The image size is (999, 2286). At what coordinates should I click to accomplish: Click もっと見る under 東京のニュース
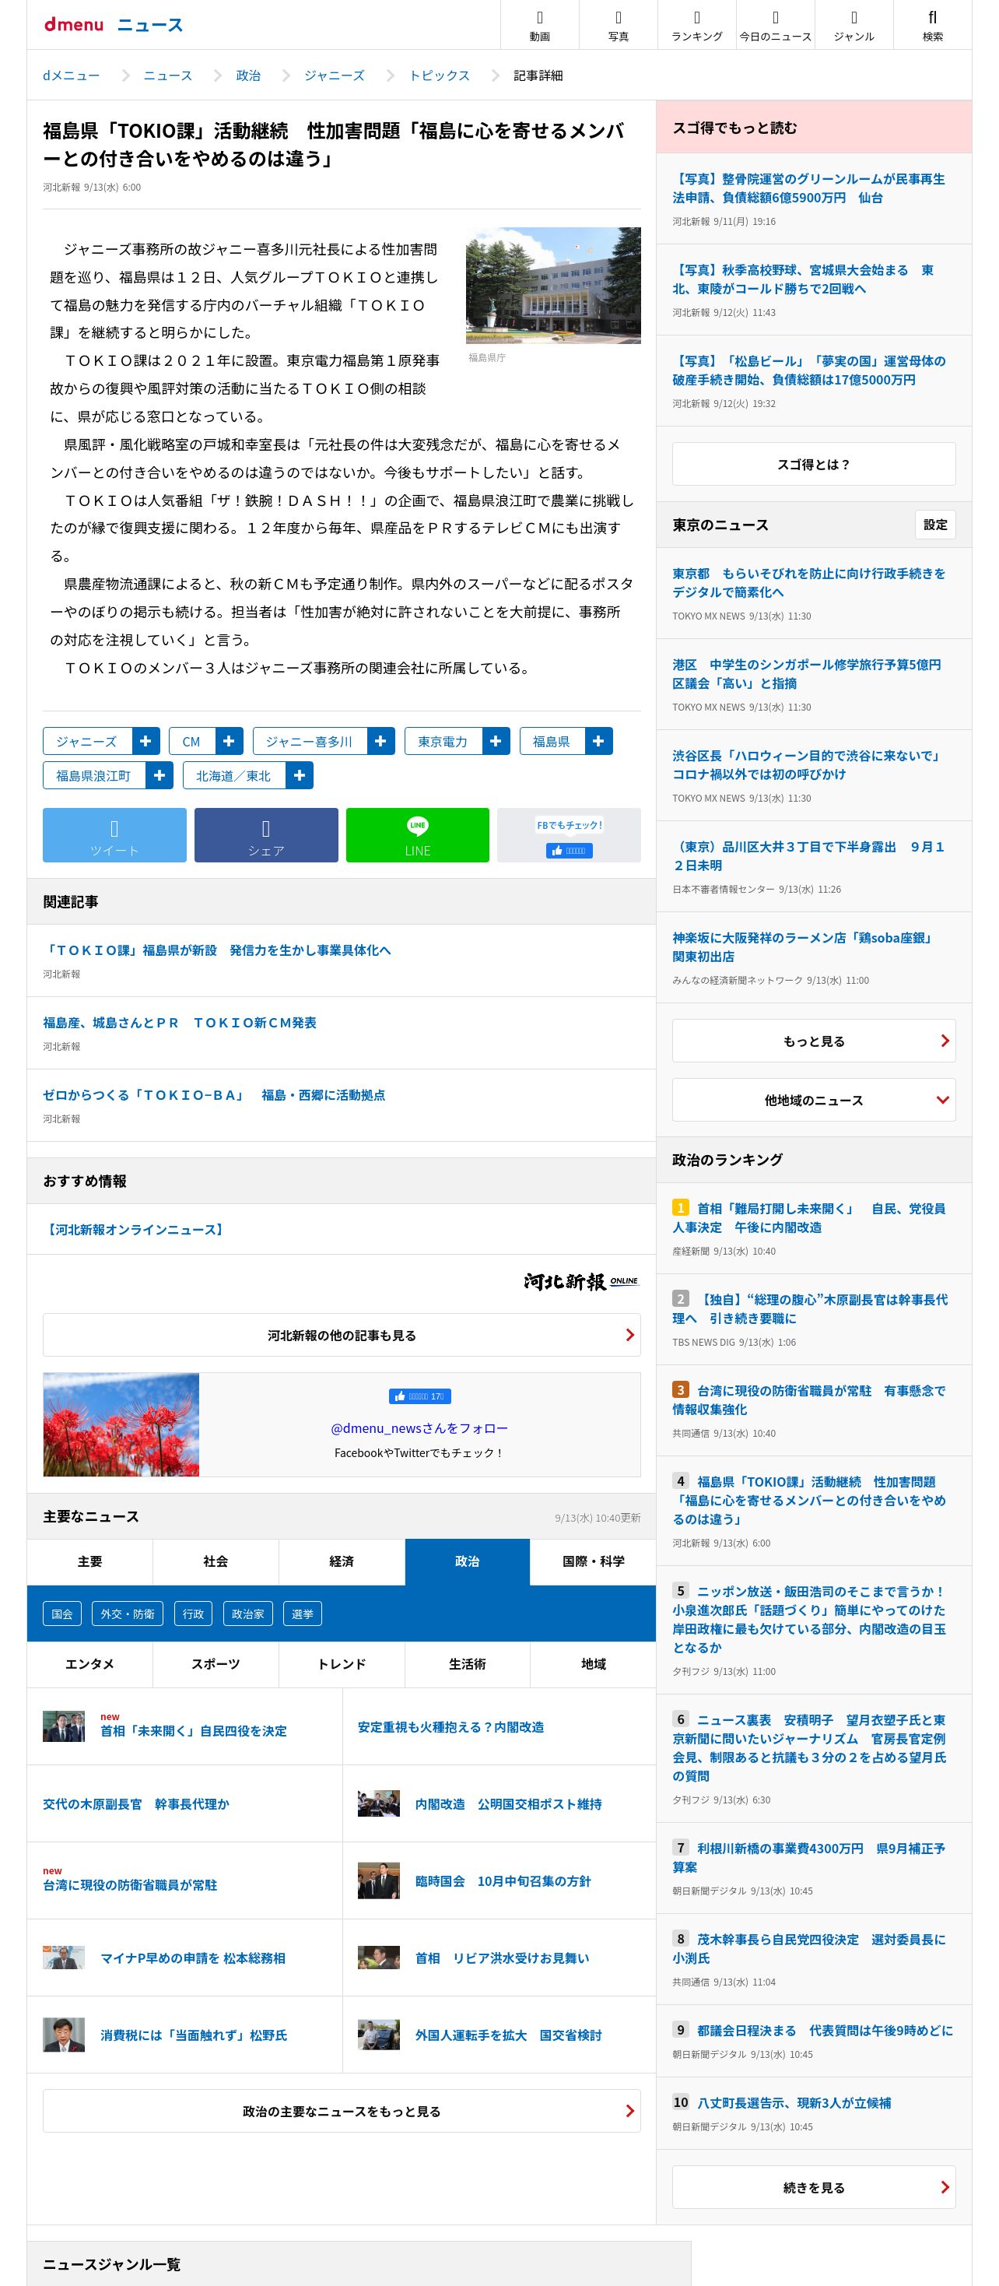(x=814, y=1041)
